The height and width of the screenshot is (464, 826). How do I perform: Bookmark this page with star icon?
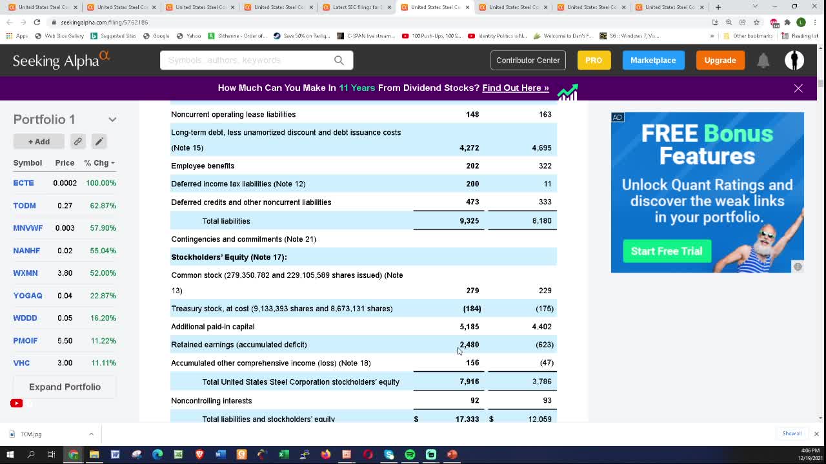pyautogui.click(x=756, y=22)
